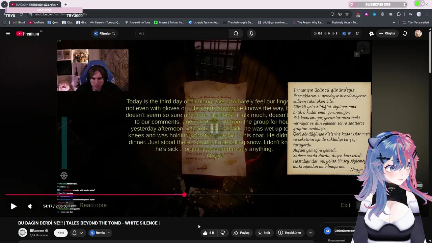Toggle the crossed-eye privacy icon in address bar

click(x=340, y=14)
